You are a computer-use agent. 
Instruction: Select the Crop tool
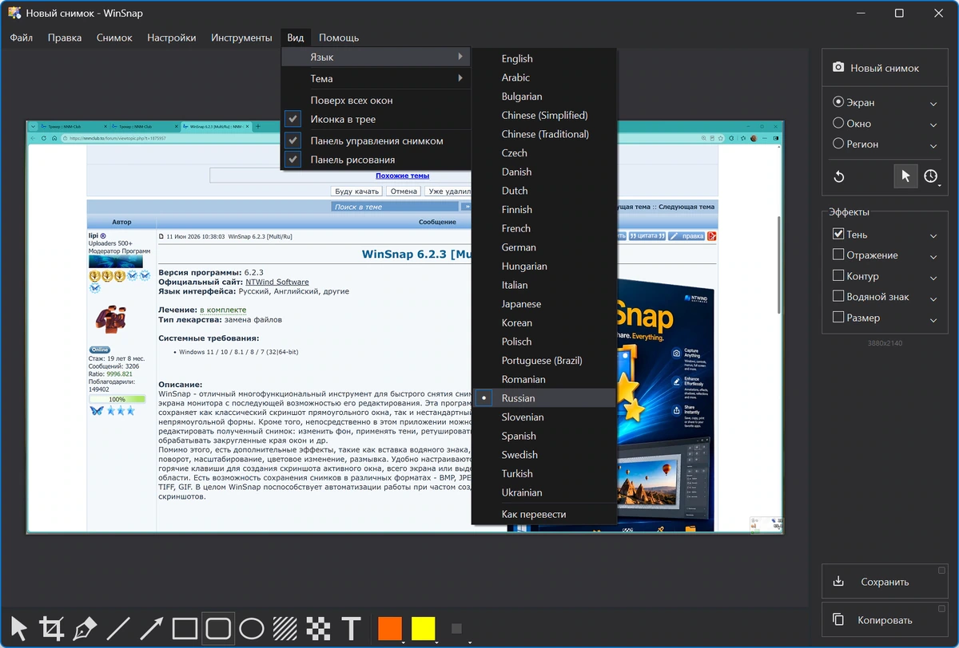point(52,629)
